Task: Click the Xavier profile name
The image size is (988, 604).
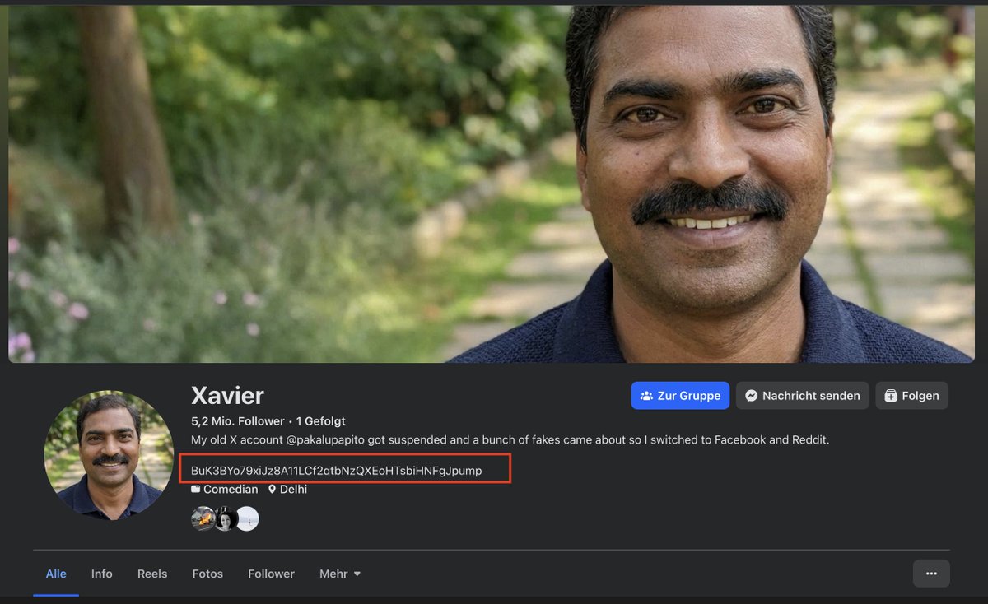Action: coord(227,395)
